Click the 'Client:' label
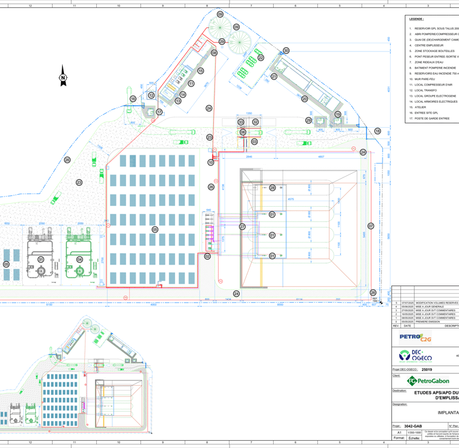Viewport: 459px width, 448px height. tap(396, 376)
